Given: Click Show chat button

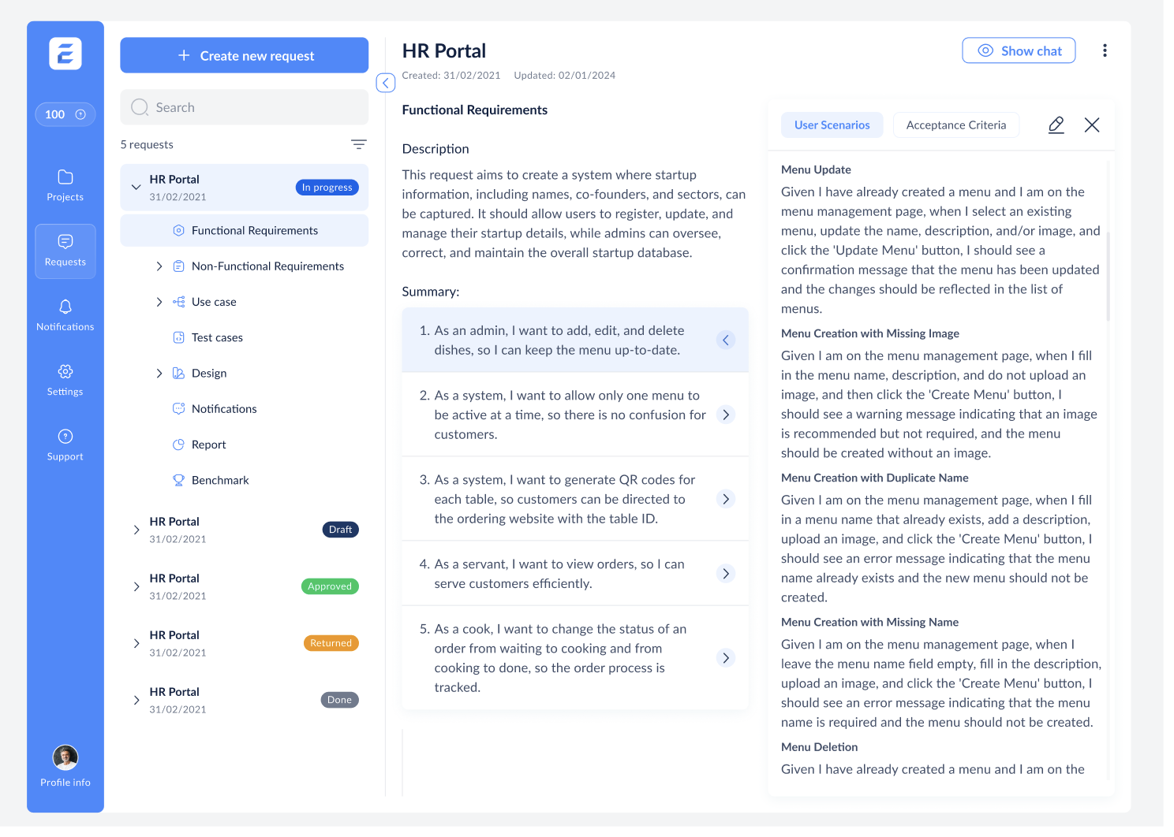Looking at the screenshot, I should tap(1019, 50).
